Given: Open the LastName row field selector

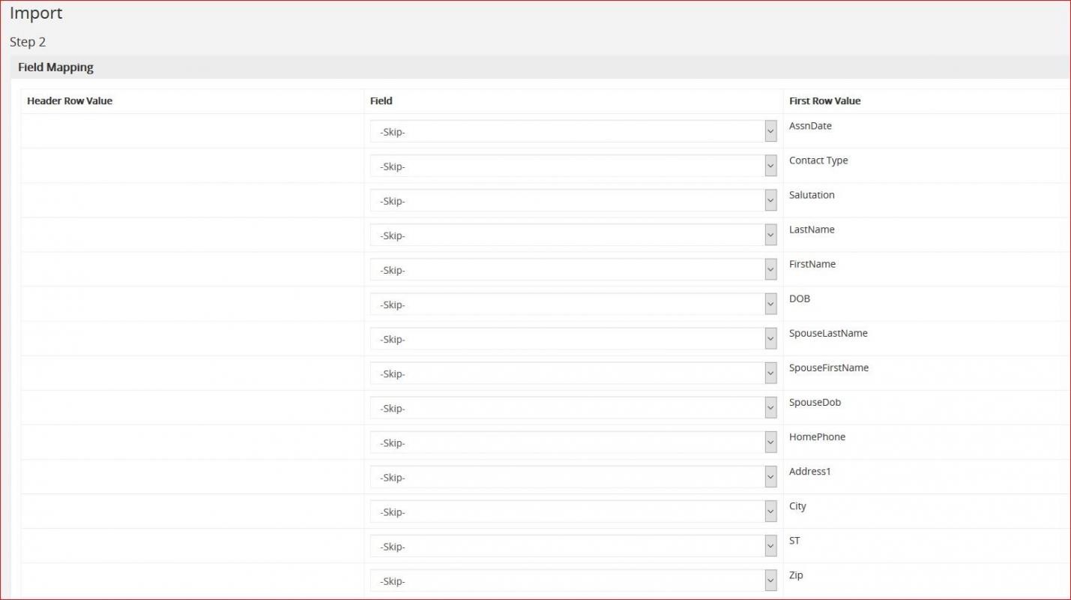Looking at the screenshot, I should [573, 235].
